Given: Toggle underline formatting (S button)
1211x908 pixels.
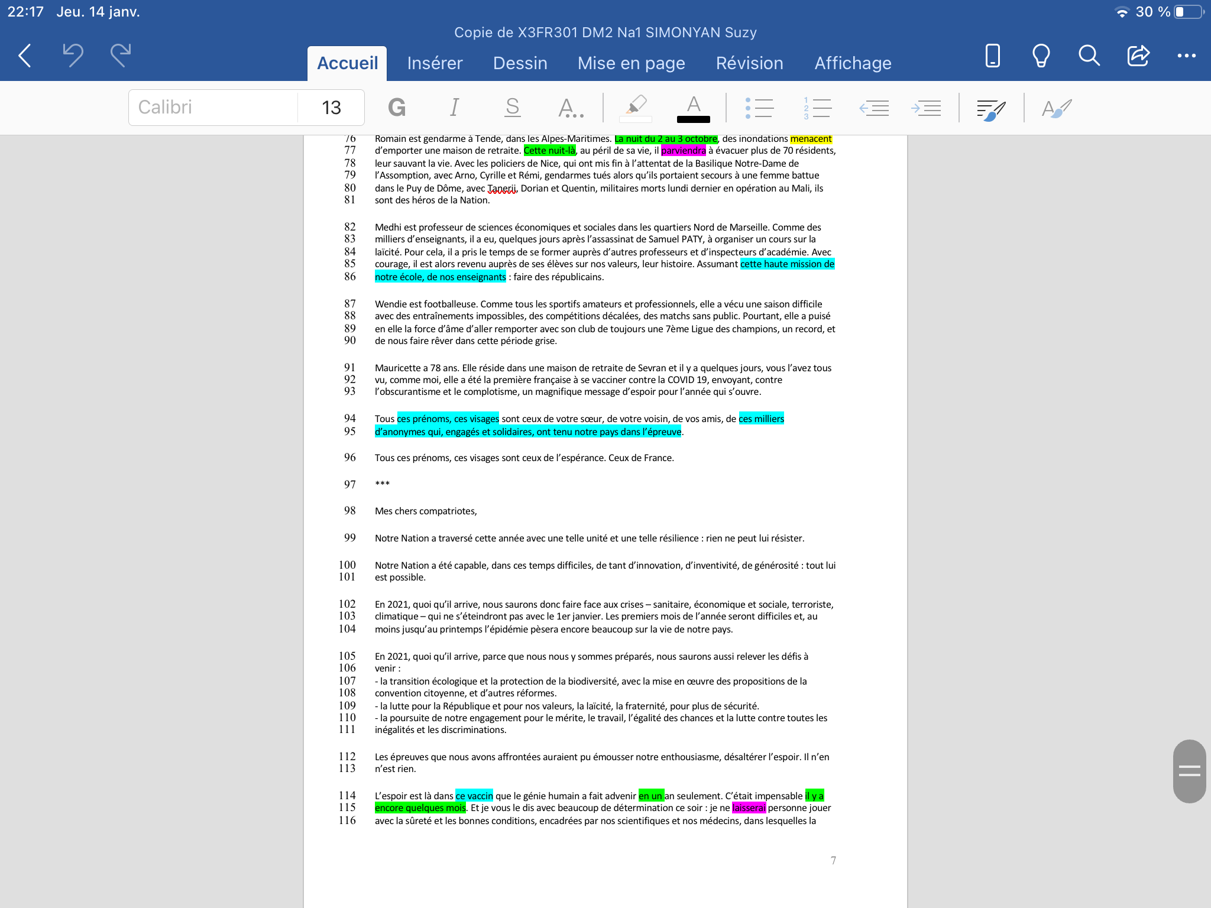Looking at the screenshot, I should 512,108.
